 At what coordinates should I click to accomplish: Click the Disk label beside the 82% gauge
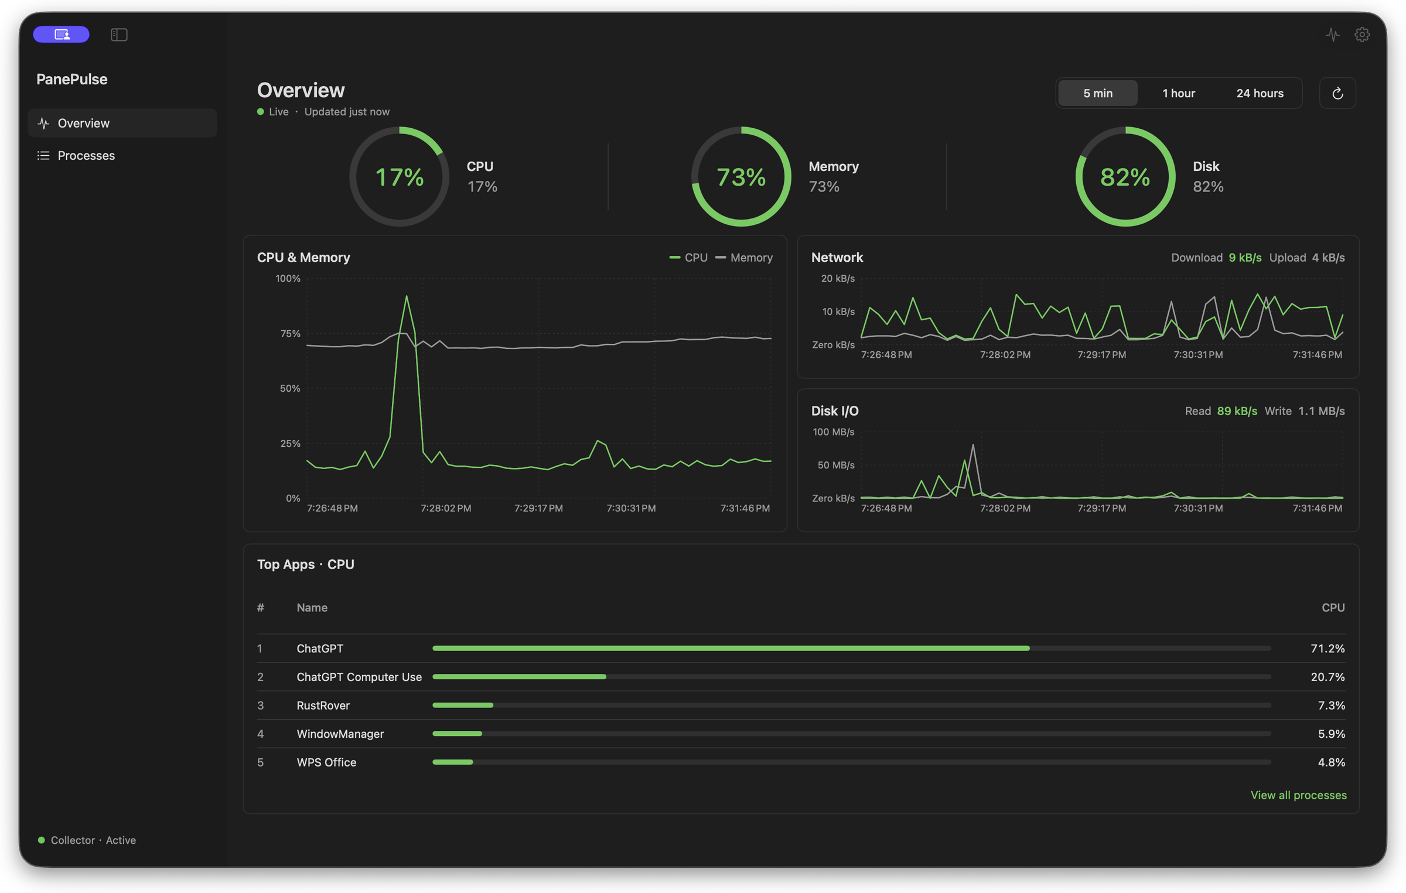coord(1206,166)
